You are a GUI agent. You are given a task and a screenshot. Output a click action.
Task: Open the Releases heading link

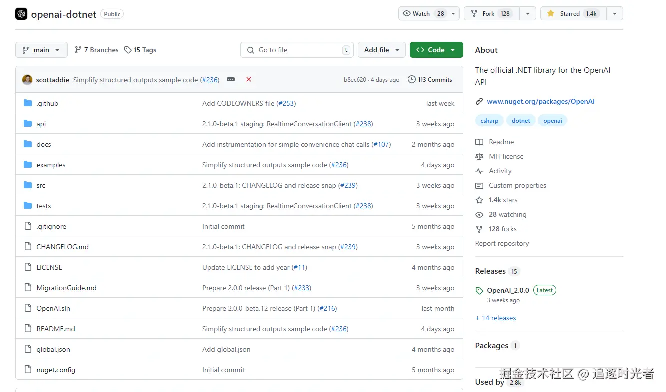(490, 271)
